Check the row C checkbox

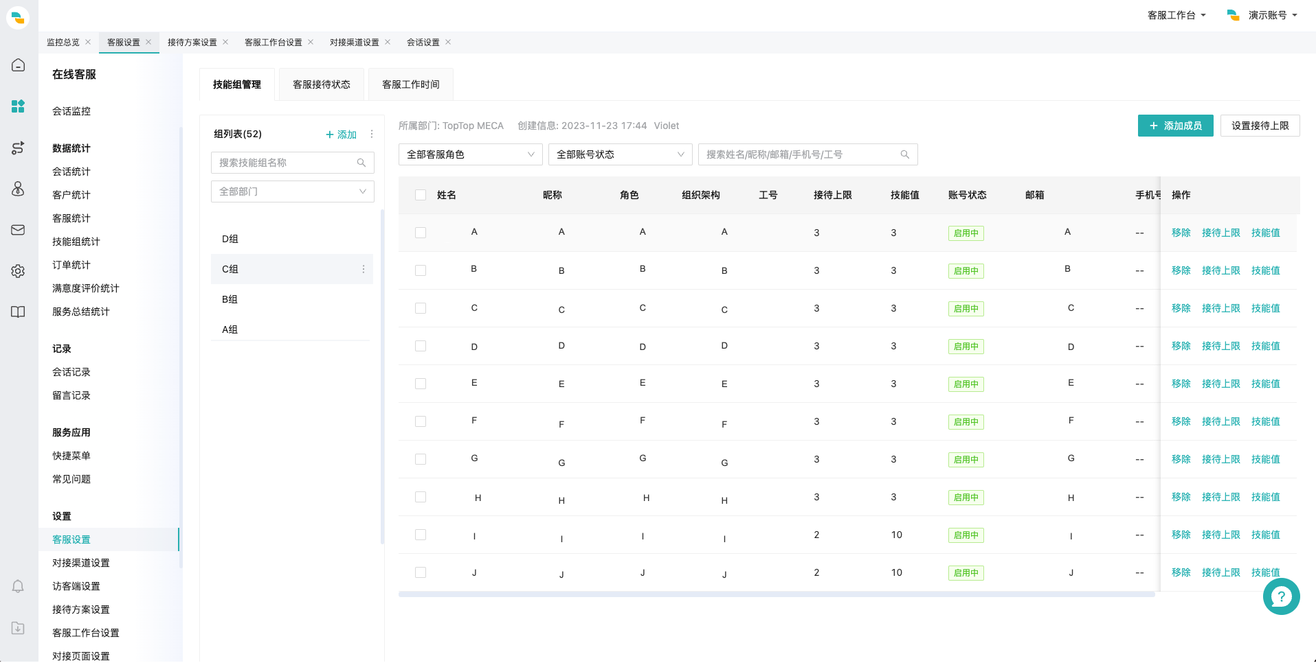421,308
